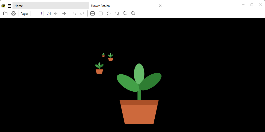Click the undo arrow icon
Screen dimensions: 265x132
click(x=74, y=13)
